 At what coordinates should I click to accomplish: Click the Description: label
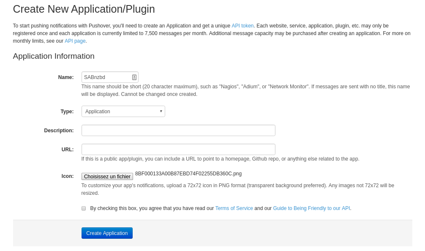59,131
